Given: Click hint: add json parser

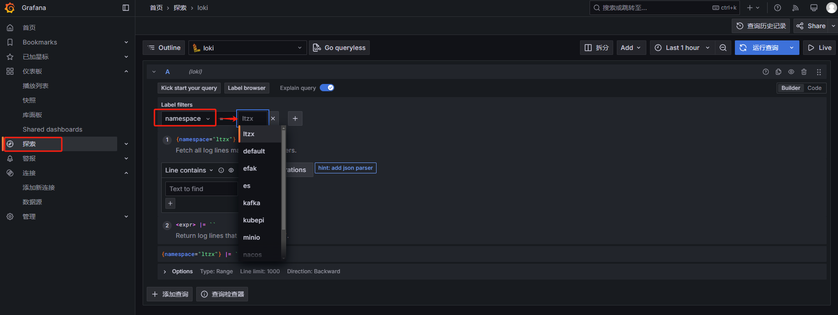Looking at the screenshot, I should pos(346,168).
